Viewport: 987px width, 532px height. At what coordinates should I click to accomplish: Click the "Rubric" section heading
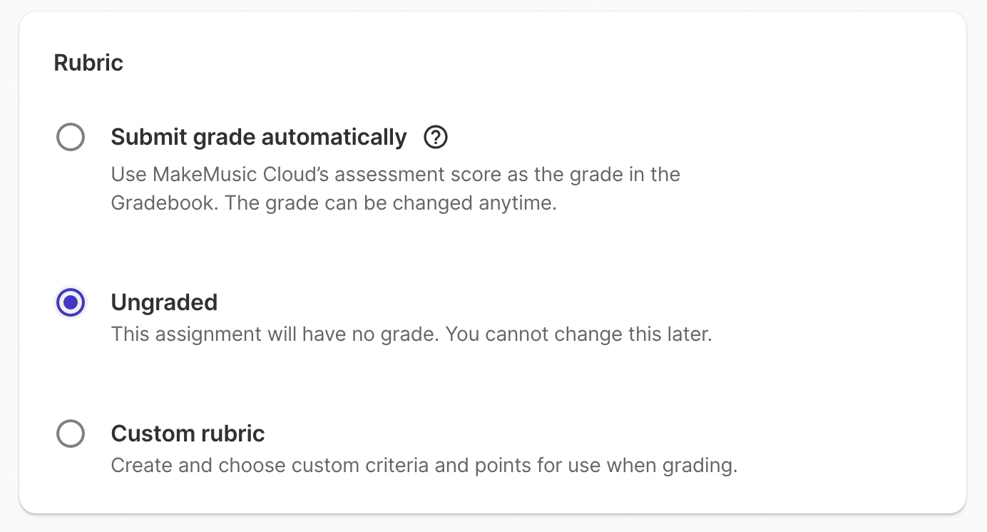pyautogui.click(x=88, y=63)
